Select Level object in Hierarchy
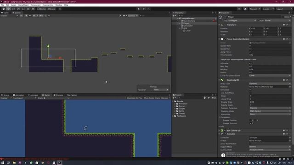 point(188,31)
